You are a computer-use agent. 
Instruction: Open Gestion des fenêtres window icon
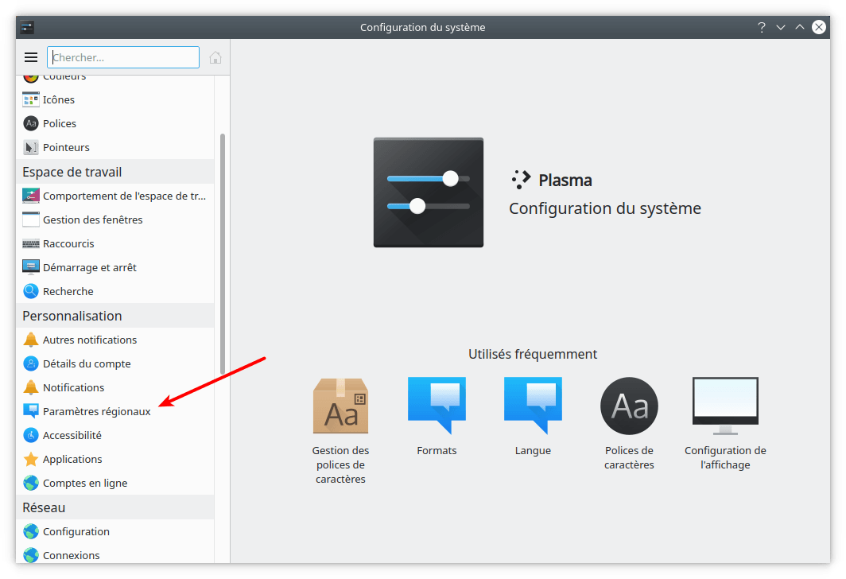pos(31,220)
